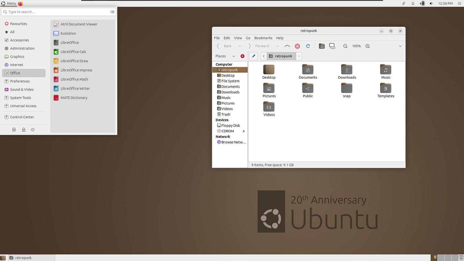
Task: Click the 12:56 PM clock
Action: [446, 4]
